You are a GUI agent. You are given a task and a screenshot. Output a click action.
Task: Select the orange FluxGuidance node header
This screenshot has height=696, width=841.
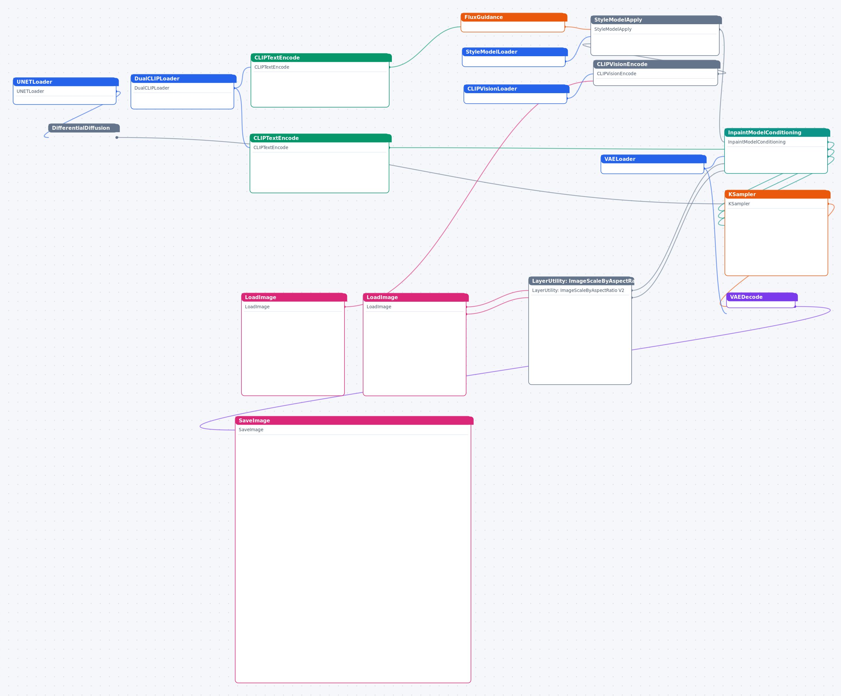[514, 17]
